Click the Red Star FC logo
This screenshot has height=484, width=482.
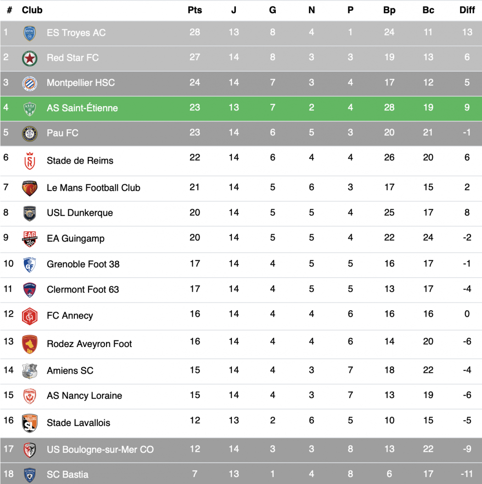point(30,58)
